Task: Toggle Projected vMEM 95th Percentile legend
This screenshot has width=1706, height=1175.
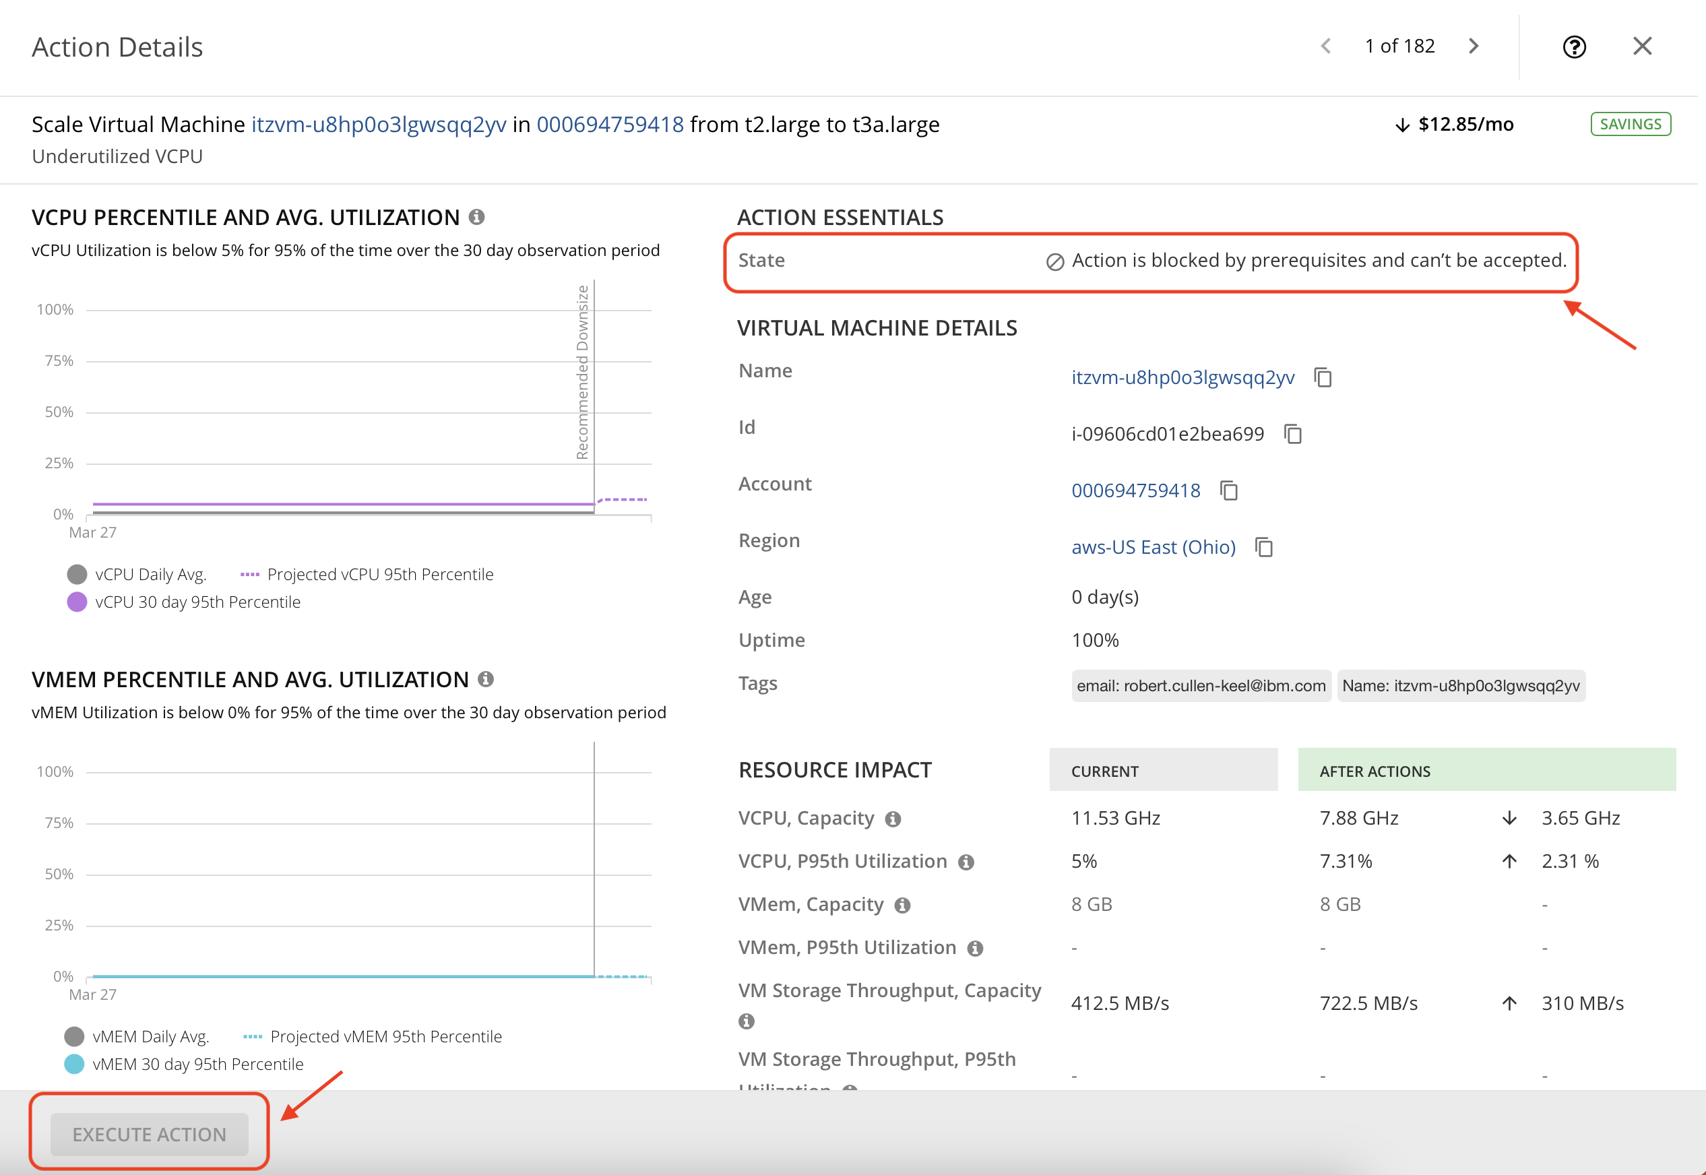Action: click(x=373, y=1037)
